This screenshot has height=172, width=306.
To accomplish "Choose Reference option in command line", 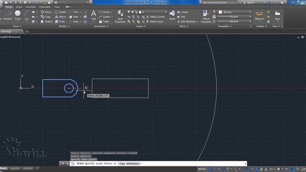I will click(132, 163).
